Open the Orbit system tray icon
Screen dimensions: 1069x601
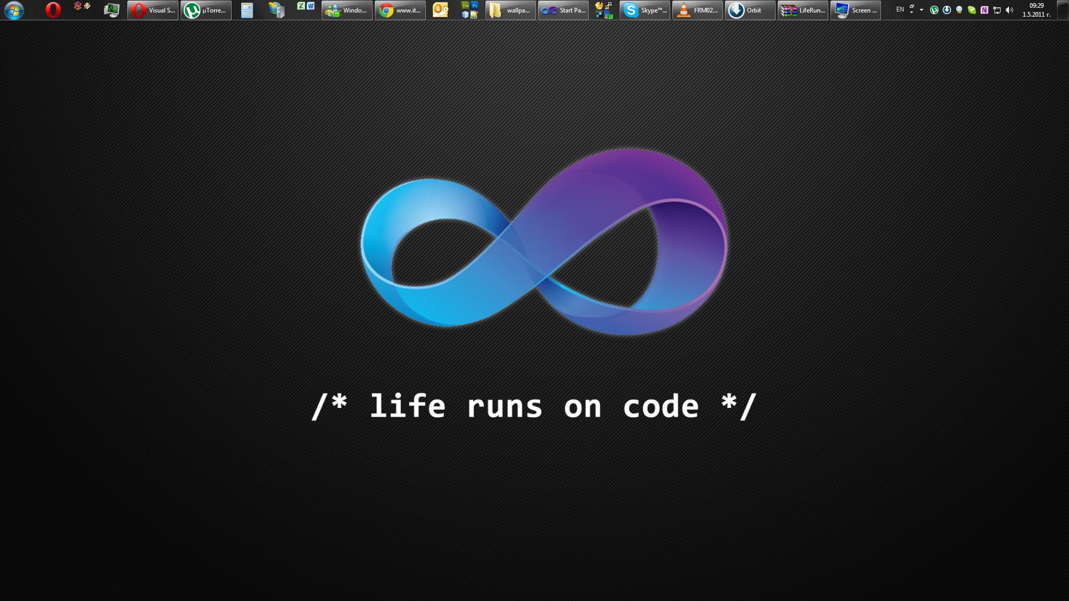click(947, 10)
